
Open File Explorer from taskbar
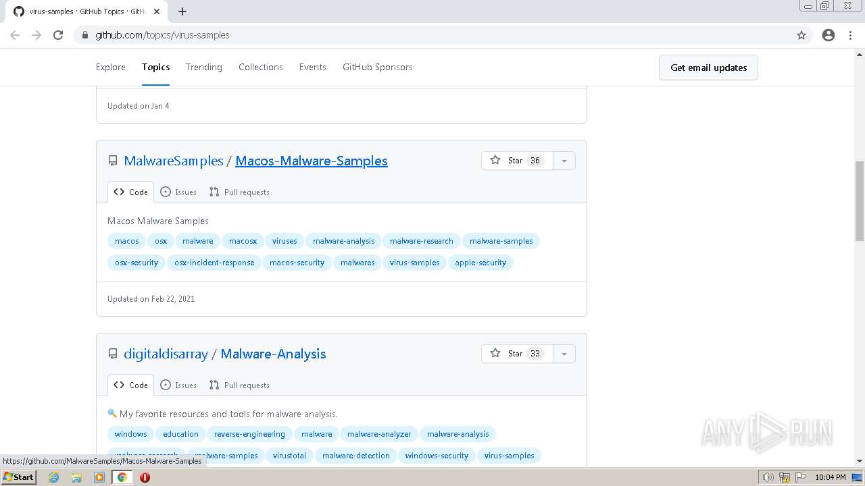pos(76,477)
